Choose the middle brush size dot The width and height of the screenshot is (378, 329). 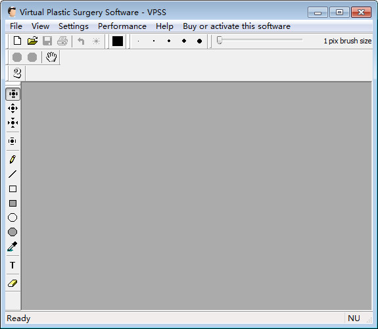pos(169,41)
